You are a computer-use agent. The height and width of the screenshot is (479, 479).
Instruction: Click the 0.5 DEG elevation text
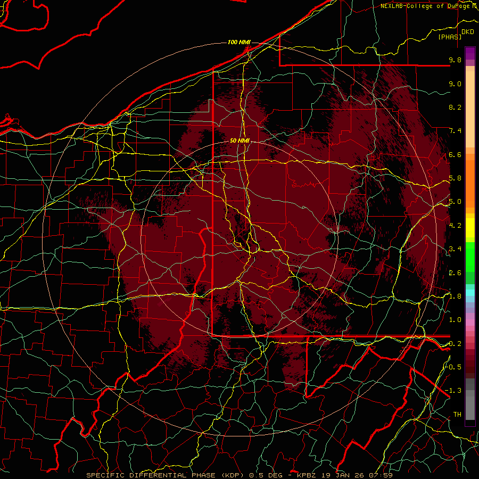click(267, 475)
